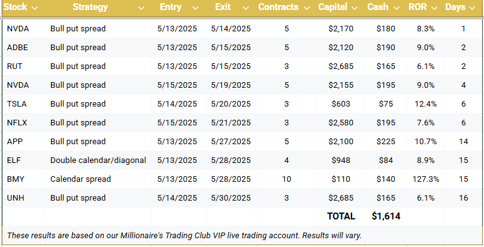This screenshot has height=247, width=484.
Task: Open the Strategy column filter dropdown
Action: [141, 8]
